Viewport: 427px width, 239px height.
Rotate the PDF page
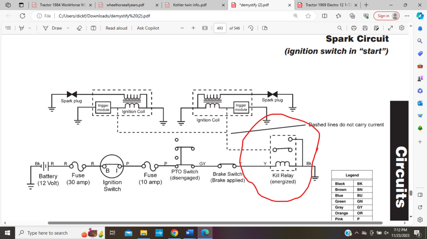(251, 28)
